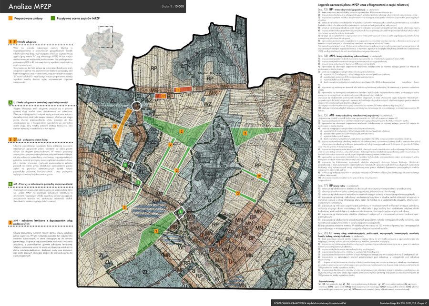The width and height of the screenshot is (429, 306).
Task: Select the 1' marker on the map
Action: coord(163,96)
